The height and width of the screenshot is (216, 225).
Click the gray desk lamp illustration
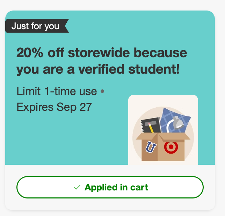coord(176,123)
